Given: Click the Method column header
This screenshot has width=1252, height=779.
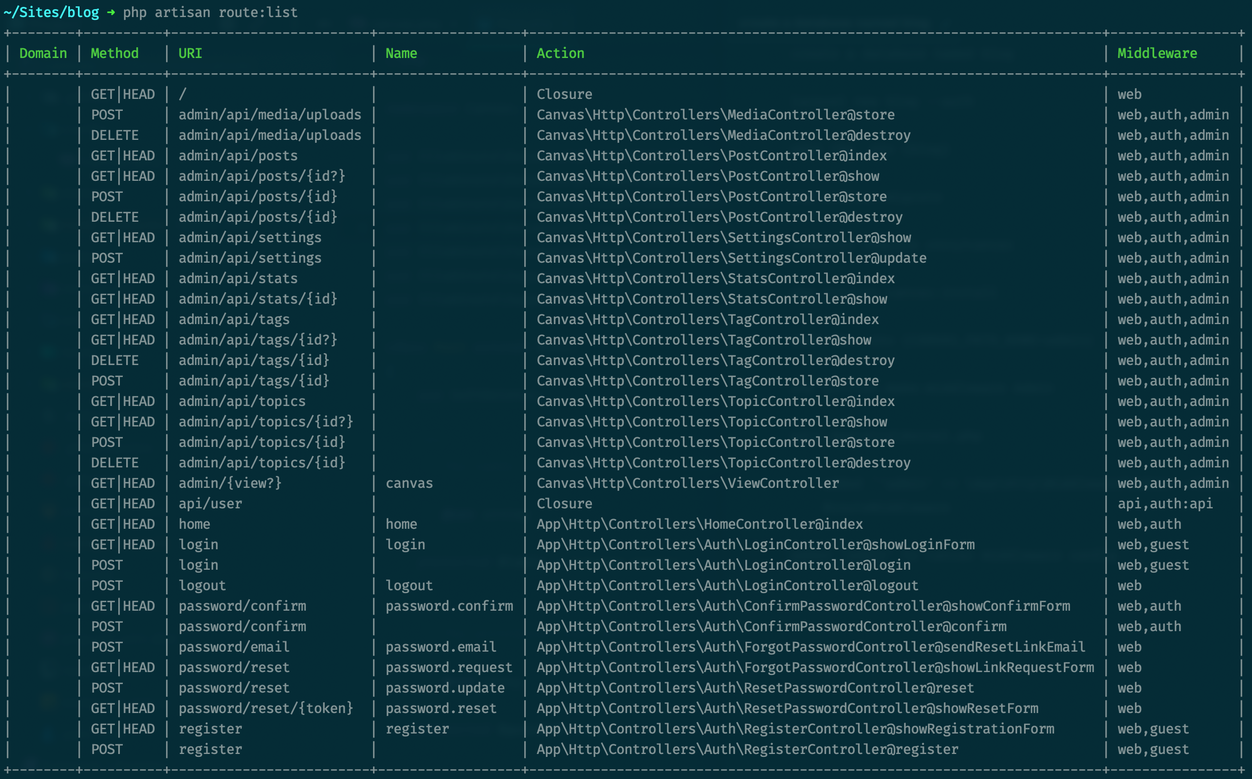Looking at the screenshot, I should click(x=115, y=53).
